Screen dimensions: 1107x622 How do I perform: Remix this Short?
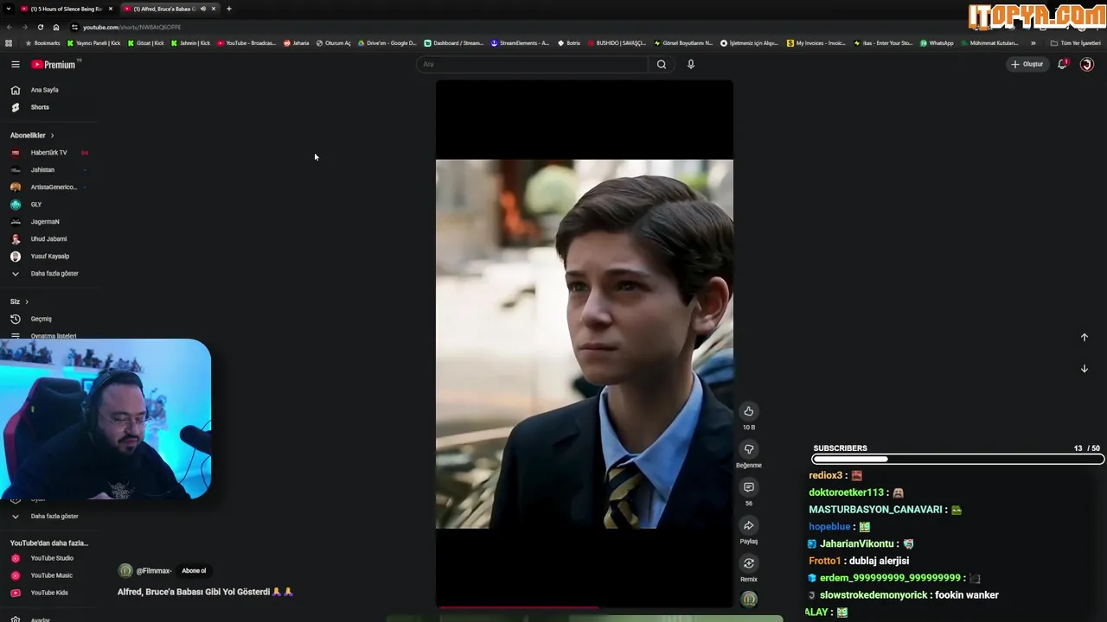tap(749, 563)
